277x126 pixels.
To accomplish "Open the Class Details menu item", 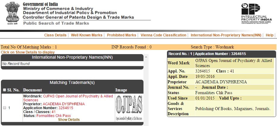I will click(x=55, y=35).
